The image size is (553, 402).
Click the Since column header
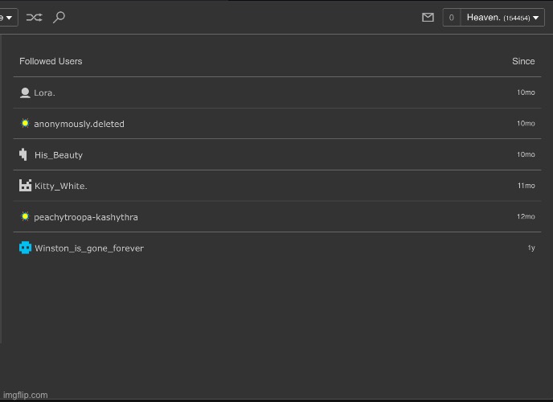pyautogui.click(x=523, y=61)
